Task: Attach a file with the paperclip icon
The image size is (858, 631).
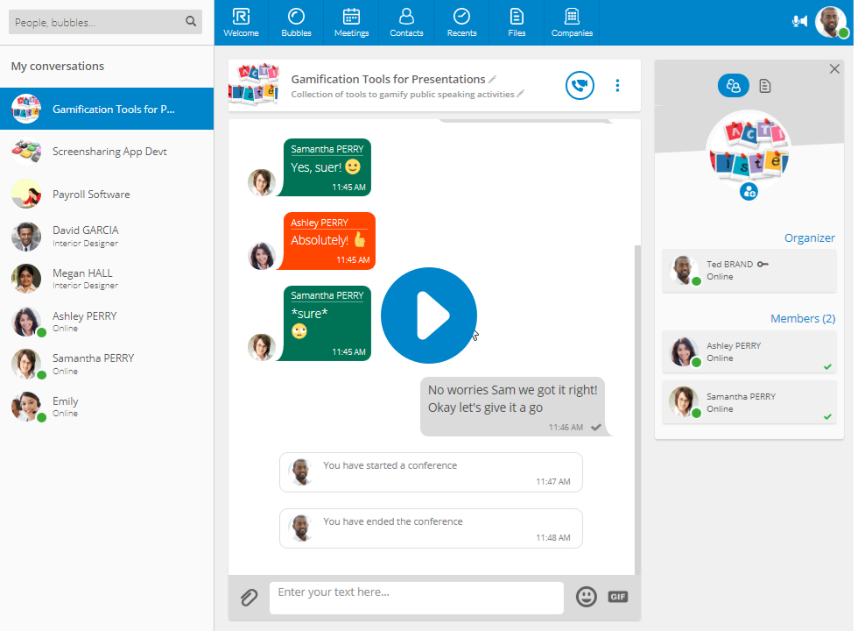Action: click(249, 597)
